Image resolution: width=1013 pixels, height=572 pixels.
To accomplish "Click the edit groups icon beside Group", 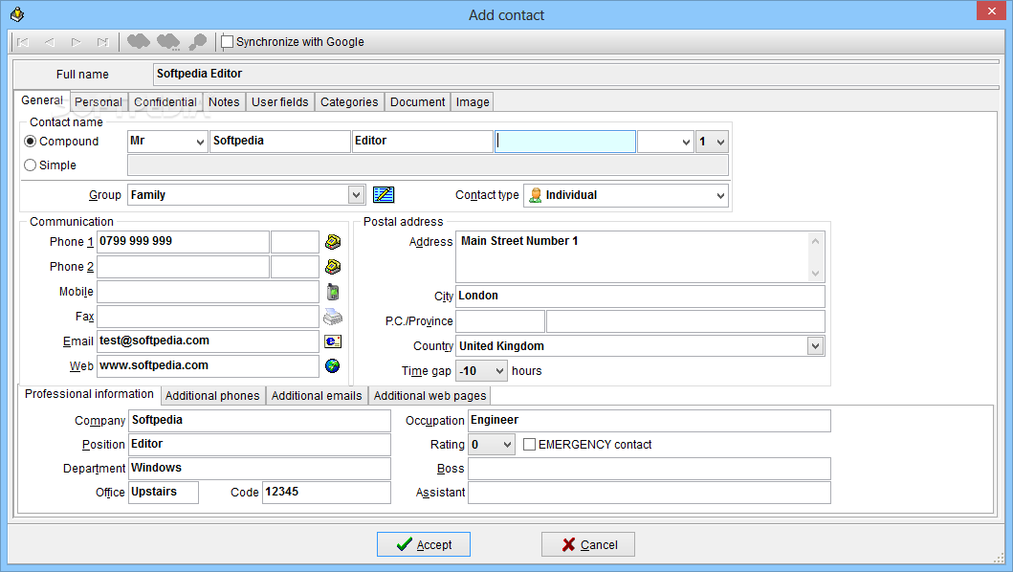I will click(x=384, y=194).
